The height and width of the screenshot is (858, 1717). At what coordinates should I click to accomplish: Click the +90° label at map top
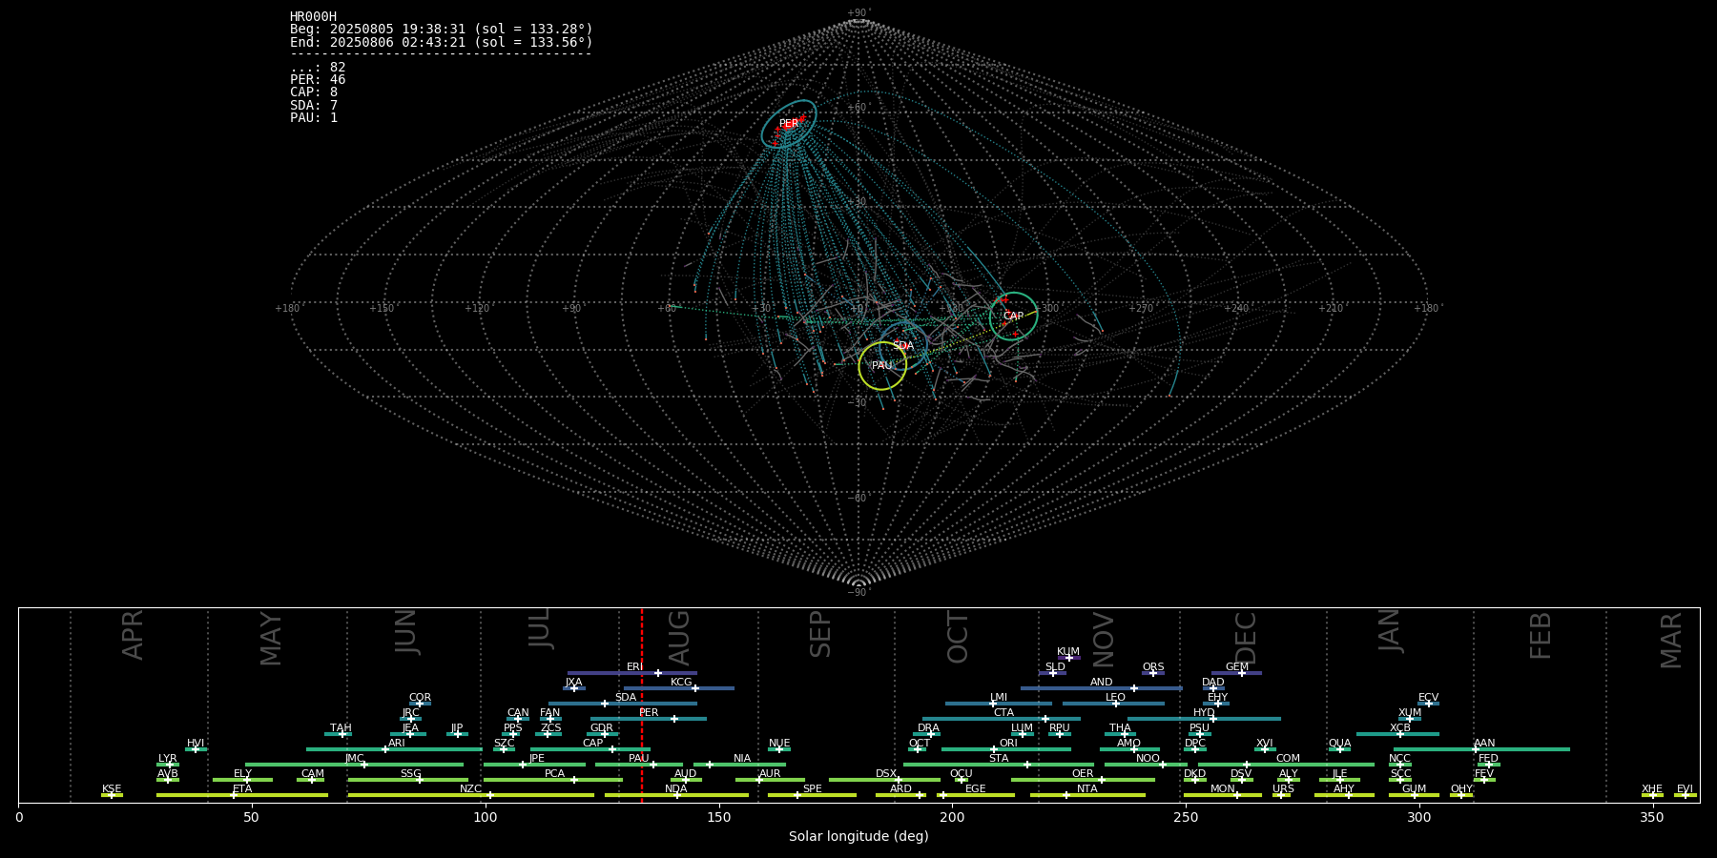(858, 13)
